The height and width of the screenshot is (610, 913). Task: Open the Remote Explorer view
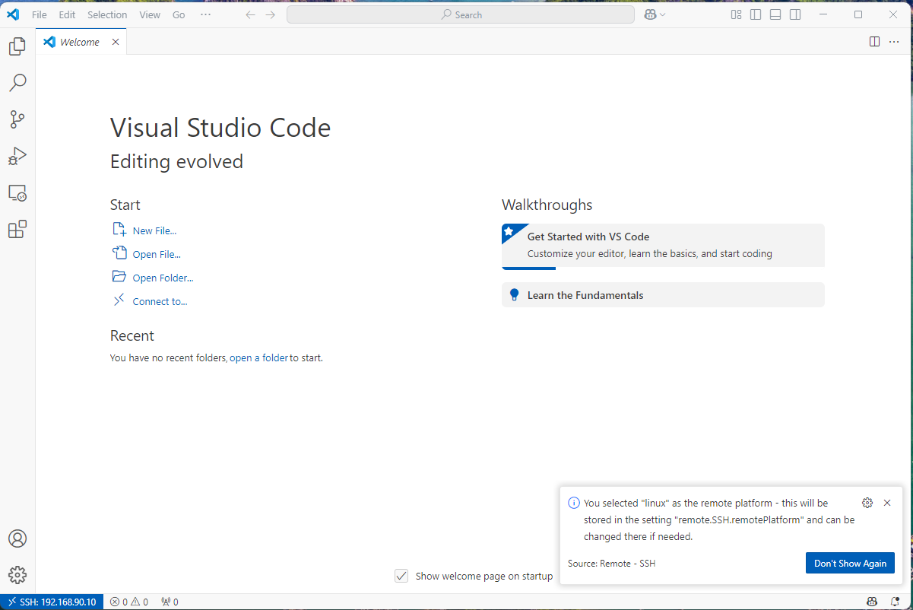tap(17, 192)
